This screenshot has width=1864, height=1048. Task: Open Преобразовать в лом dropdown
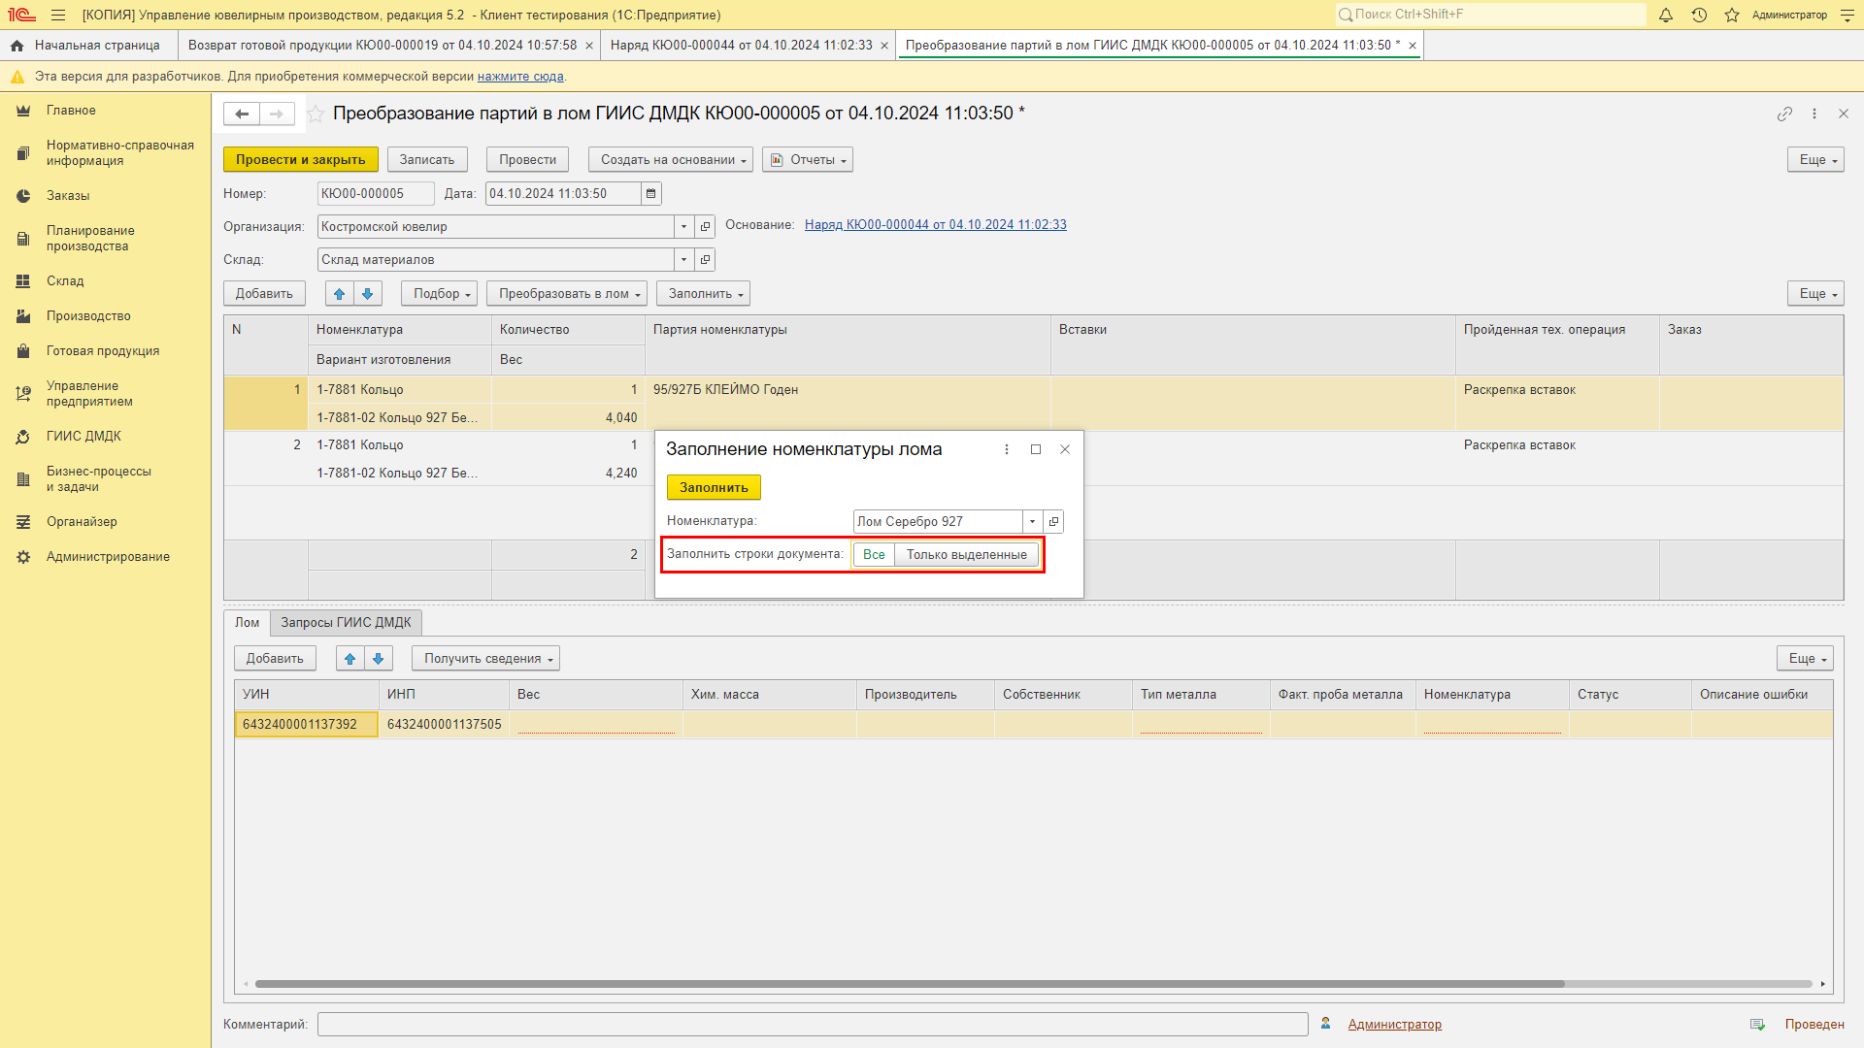tap(567, 294)
